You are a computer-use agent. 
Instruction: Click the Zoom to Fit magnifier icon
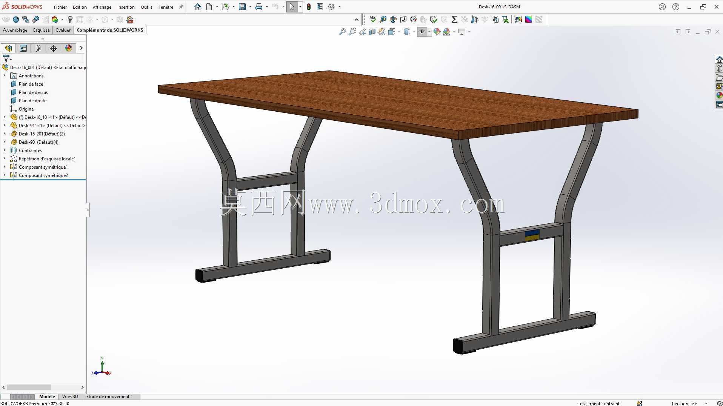(x=343, y=32)
